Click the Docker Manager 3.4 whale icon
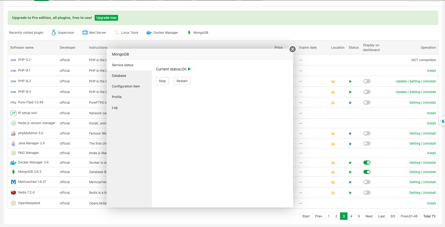445x227 pixels. (x=13, y=162)
